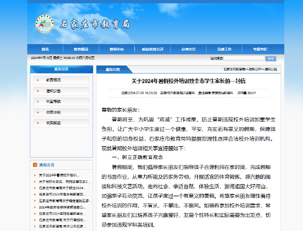The width and height of the screenshot is (303, 231).
Task: Select 教育概况 in the left sidebar menu
Action: click(62, 80)
